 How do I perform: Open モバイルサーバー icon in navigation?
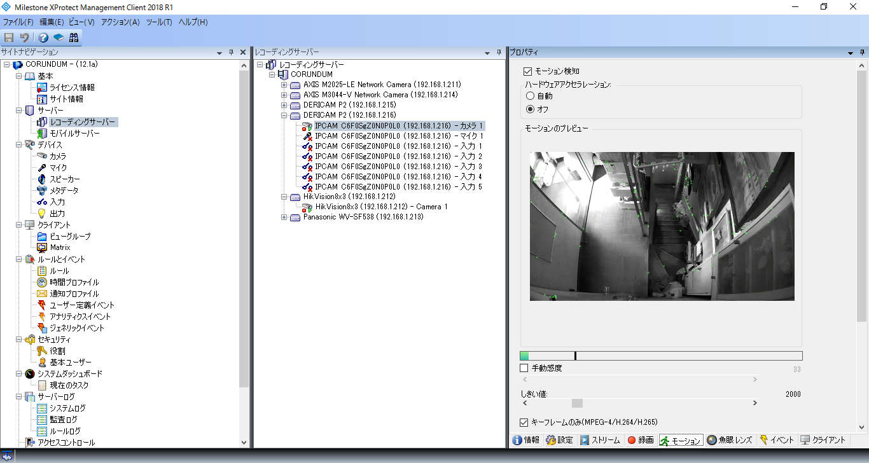[42, 134]
